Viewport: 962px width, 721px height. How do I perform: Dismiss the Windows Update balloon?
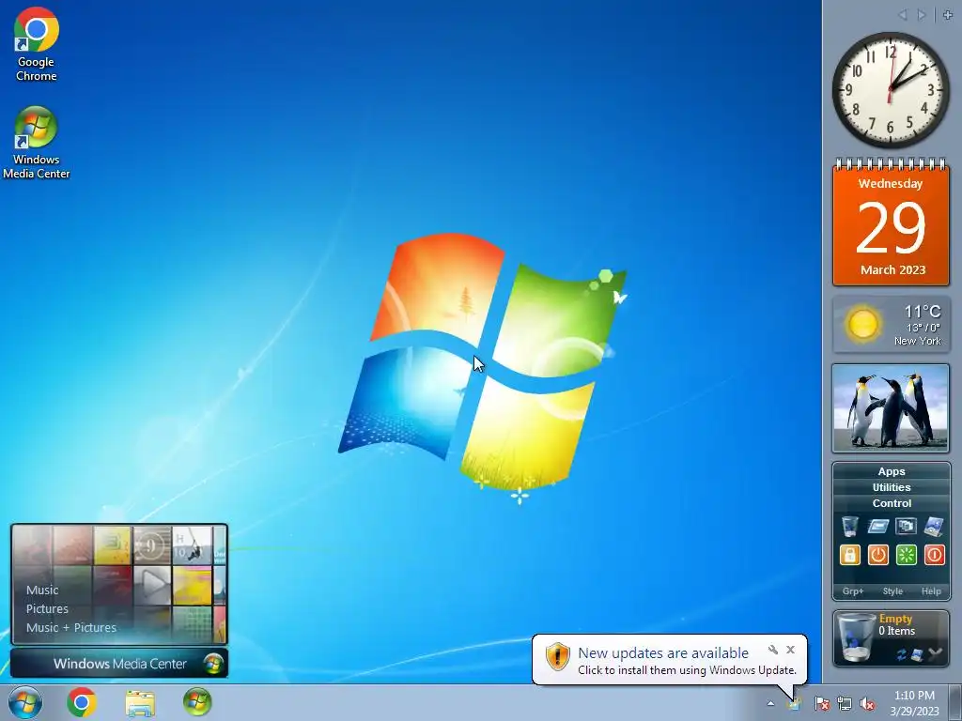pos(790,650)
